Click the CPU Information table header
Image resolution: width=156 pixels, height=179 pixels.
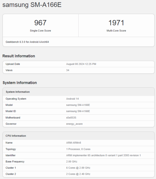coord(16,136)
